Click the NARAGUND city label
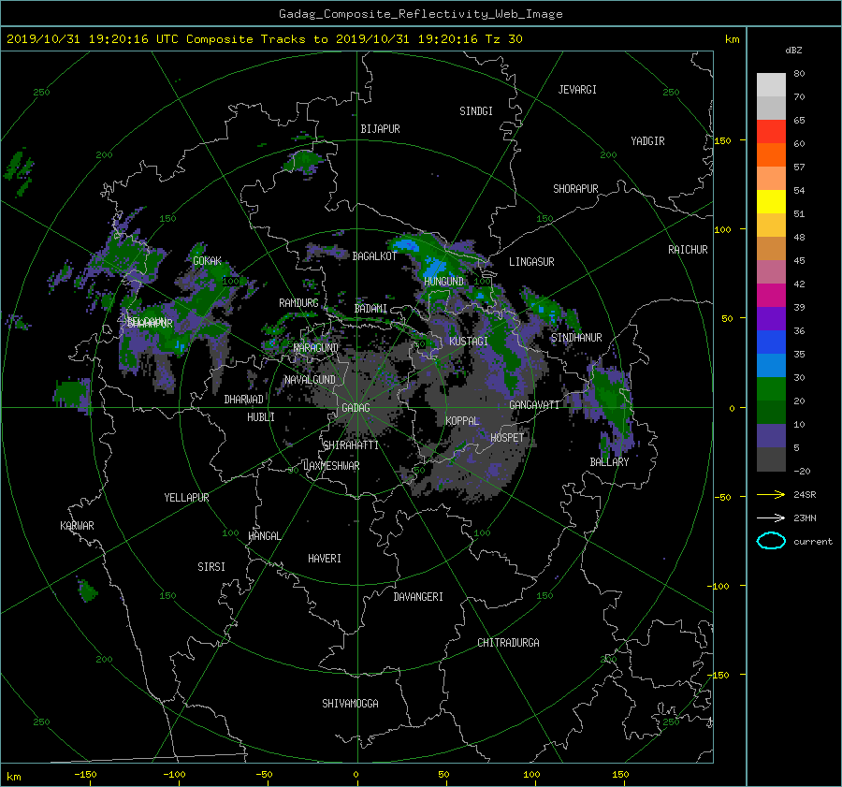This screenshot has height=787, width=842. point(316,348)
